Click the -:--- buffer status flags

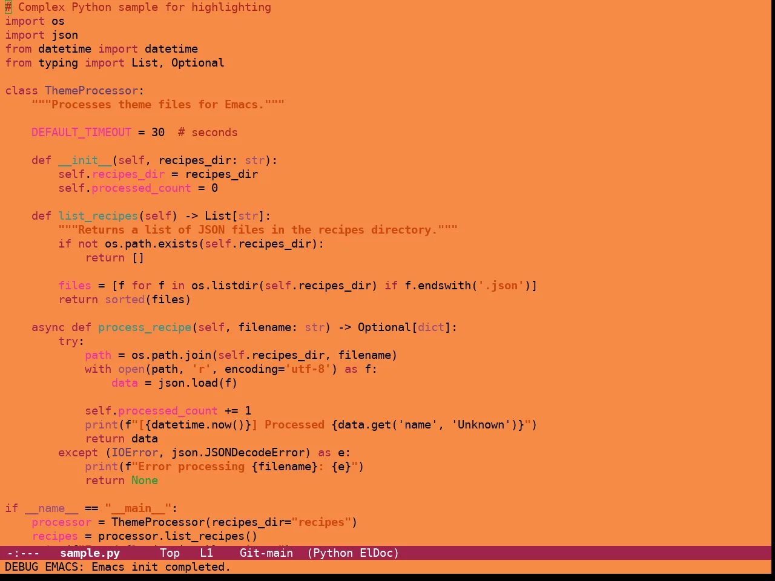pos(23,553)
